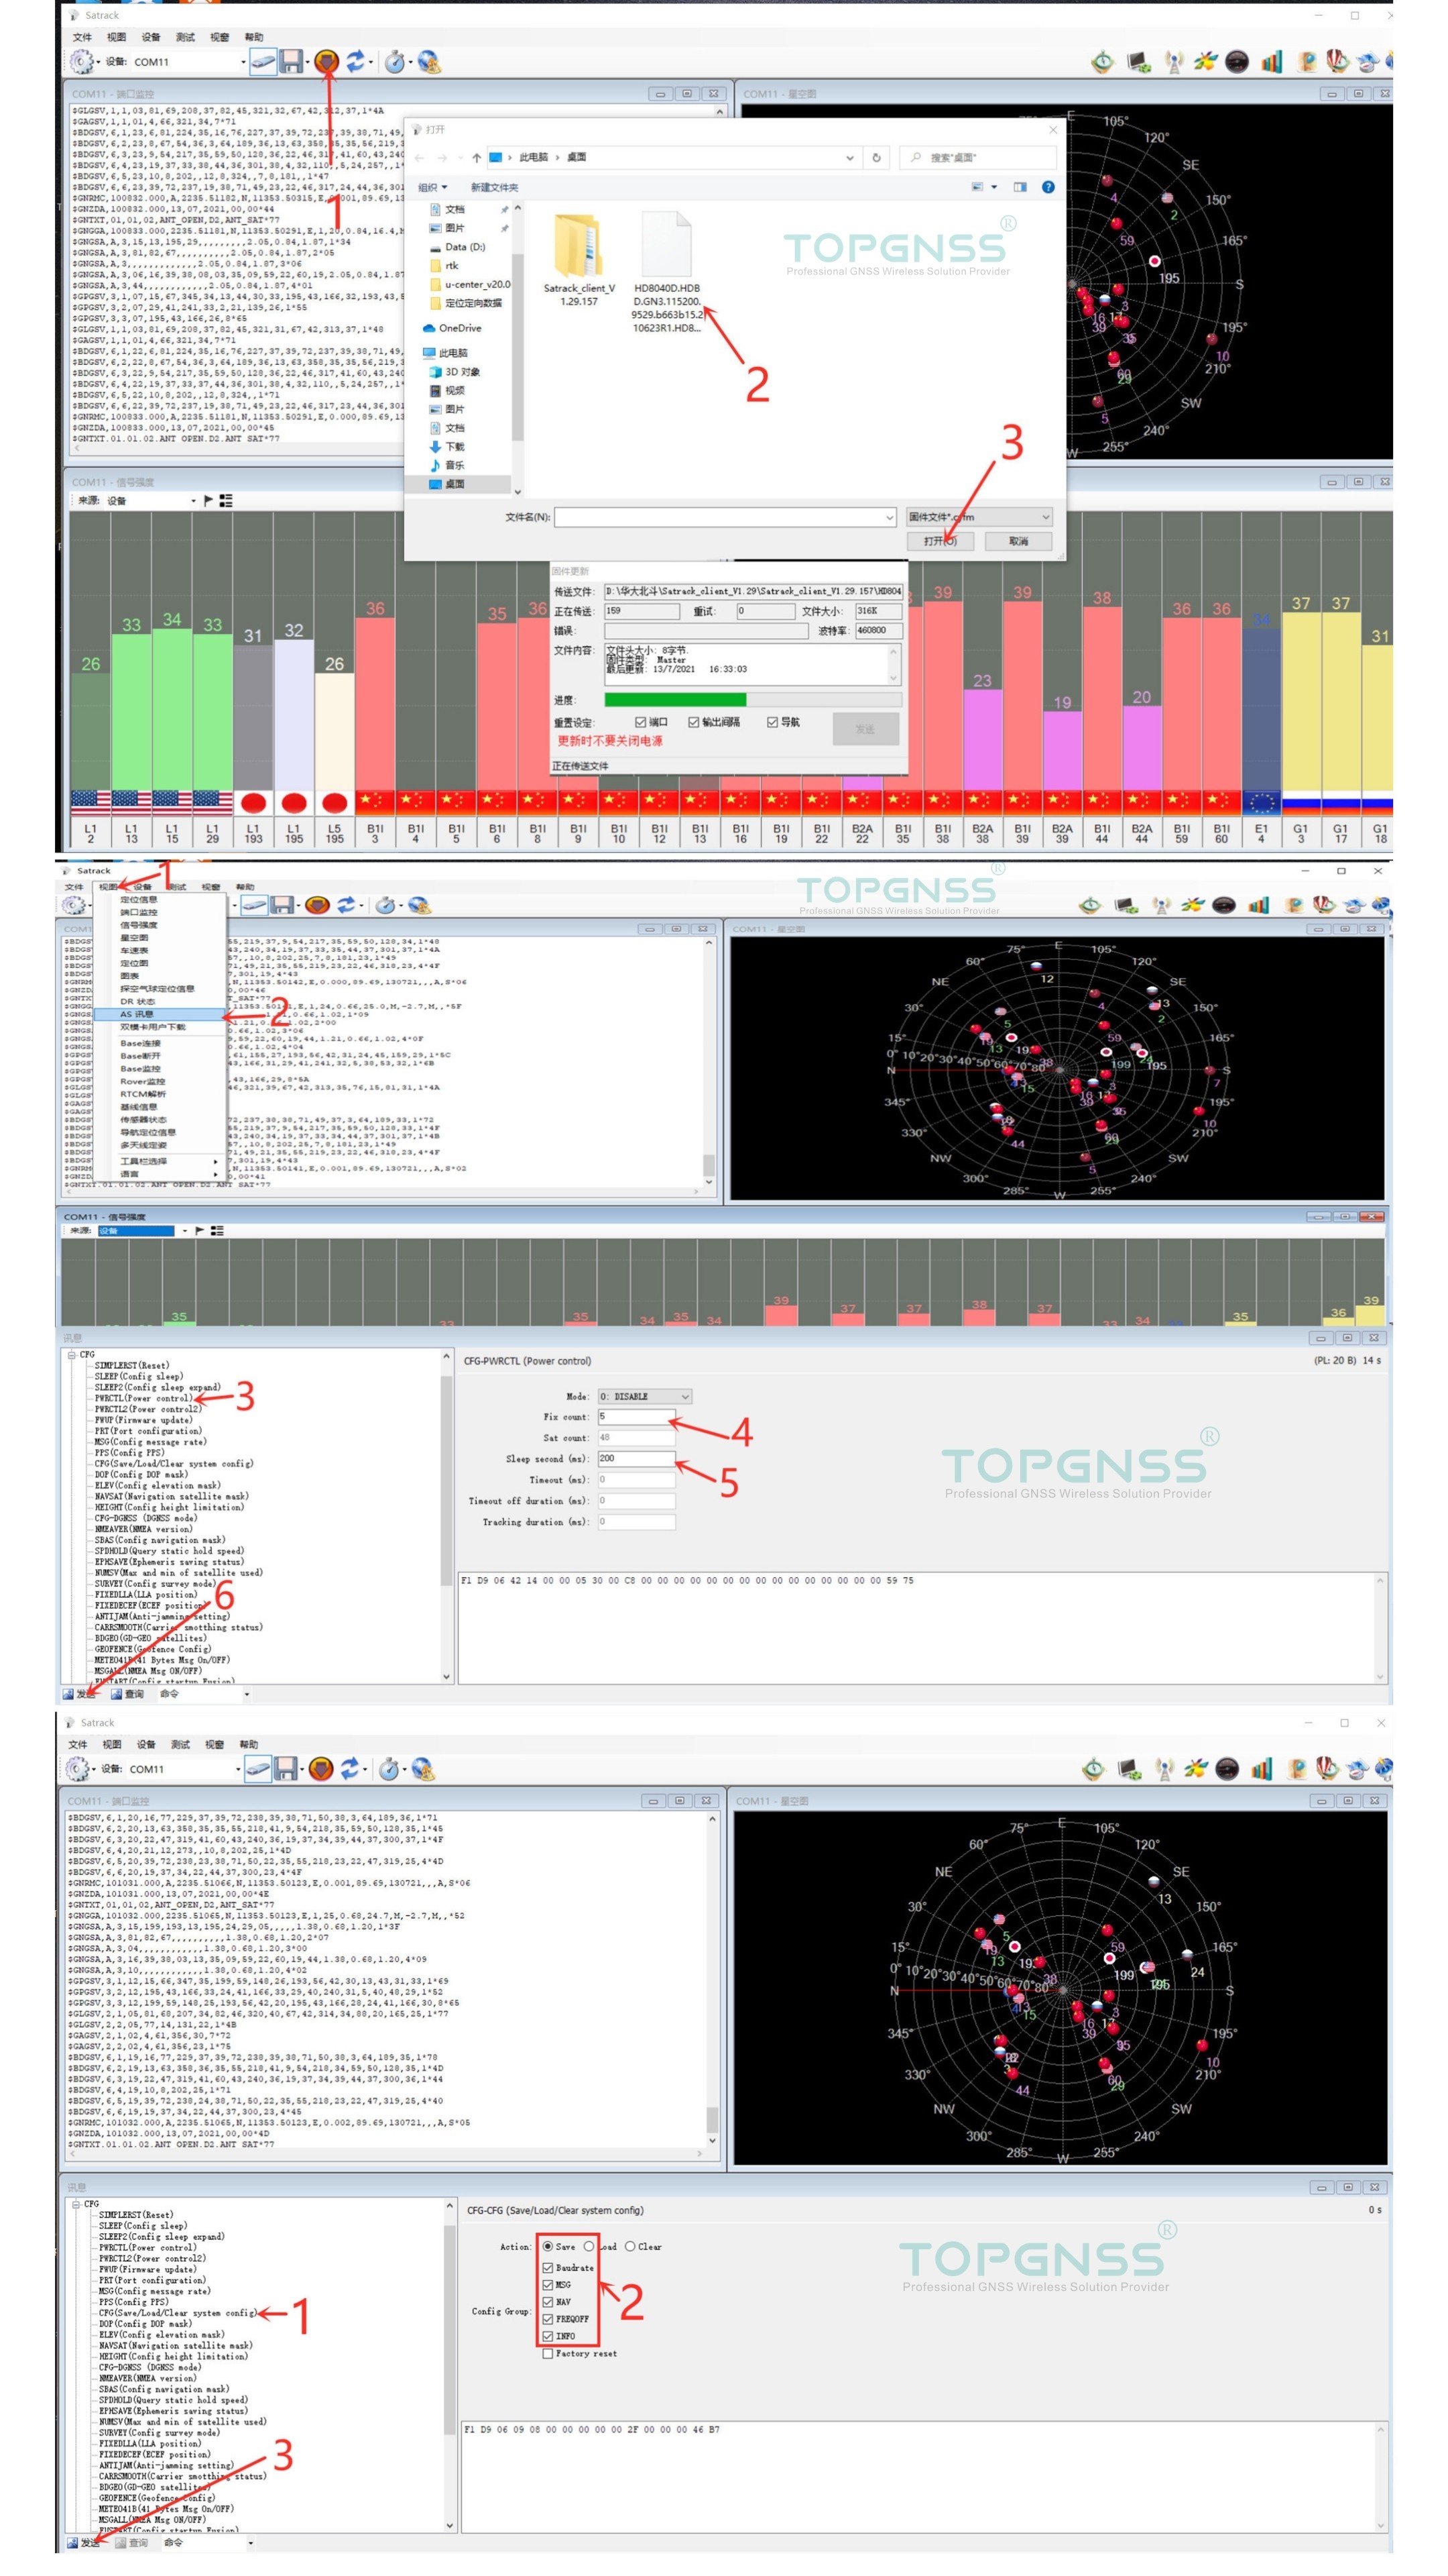The width and height of the screenshot is (1448, 2576).
Task: Click connect-device icon beside COM11 in CFG-CFG window
Action: 258,1768
